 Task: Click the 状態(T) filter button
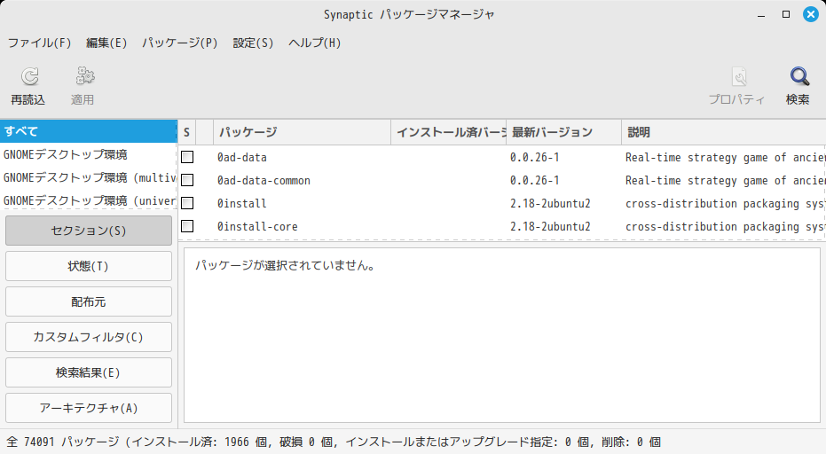[89, 266]
